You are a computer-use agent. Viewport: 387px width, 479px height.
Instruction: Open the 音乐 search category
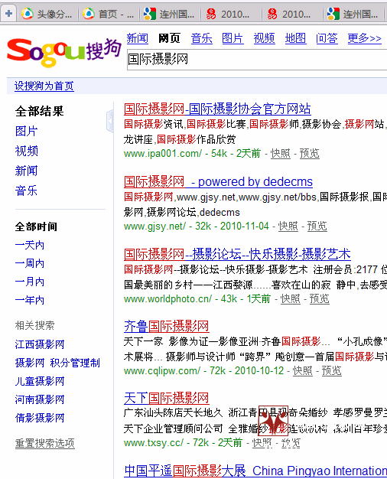click(x=201, y=38)
